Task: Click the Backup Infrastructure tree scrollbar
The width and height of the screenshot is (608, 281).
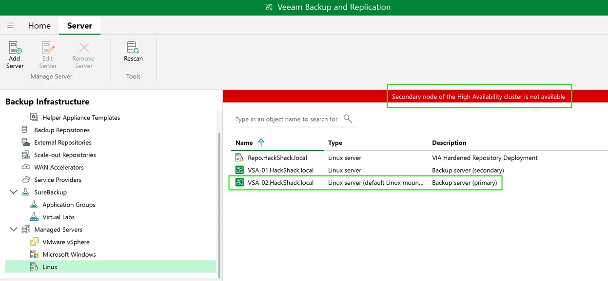Action: pyautogui.click(x=219, y=204)
